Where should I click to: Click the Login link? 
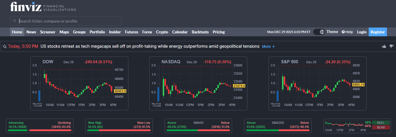coord(362,32)
